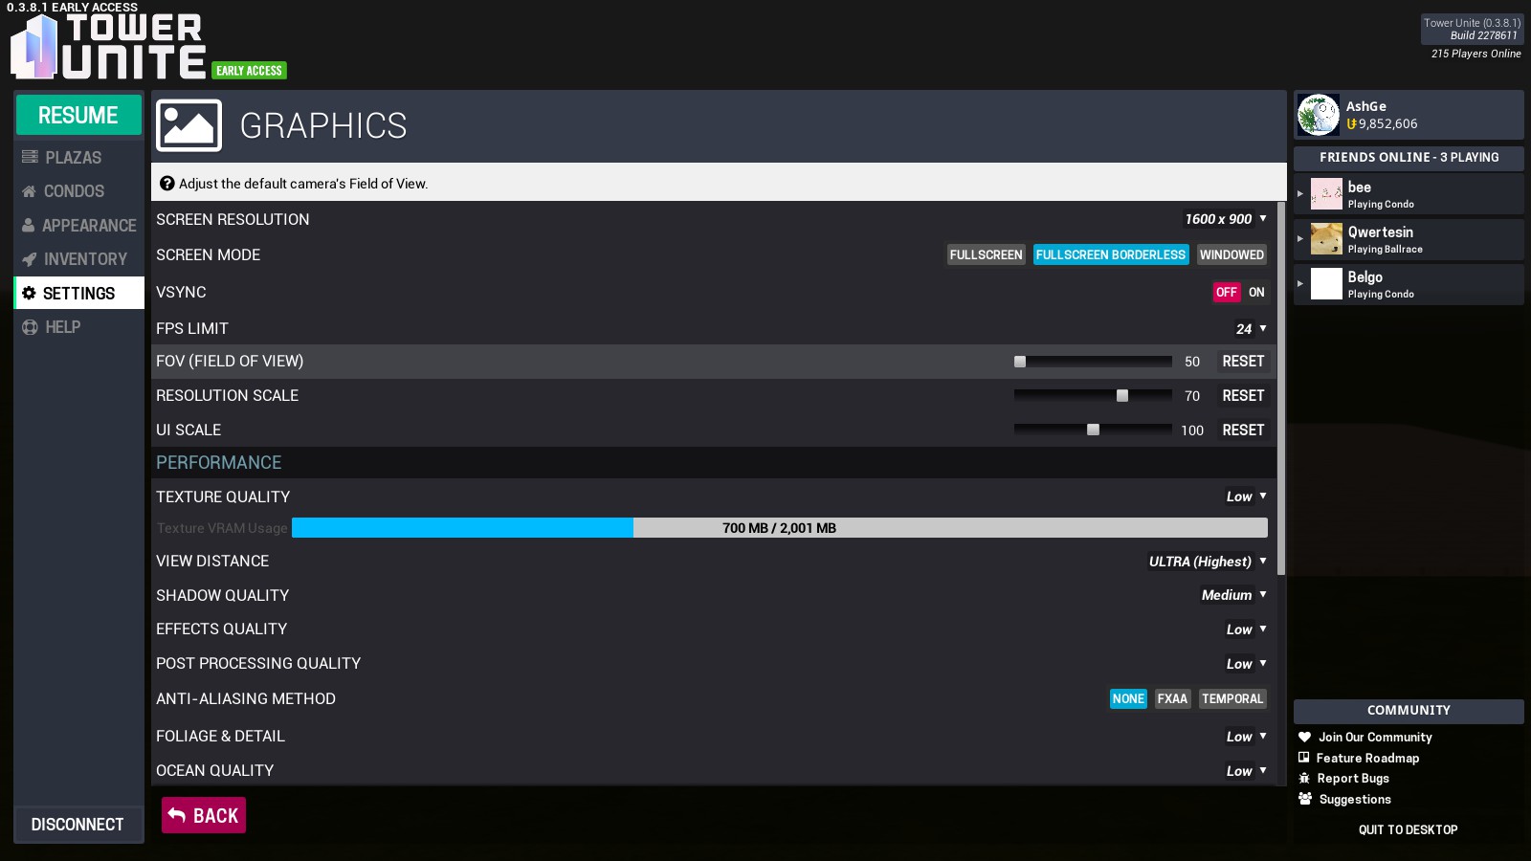Set anti-aliasing method to FXAA
Image resolution: width=1531 pixels, height=861 pixels.
coord(1172,699)
